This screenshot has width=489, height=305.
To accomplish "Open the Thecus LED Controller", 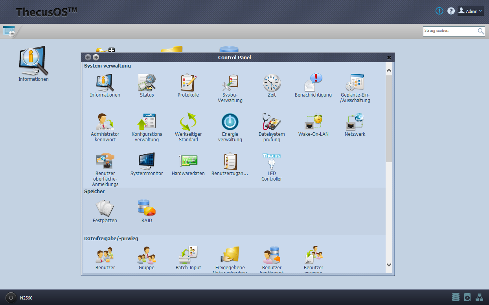I will 272,167.
